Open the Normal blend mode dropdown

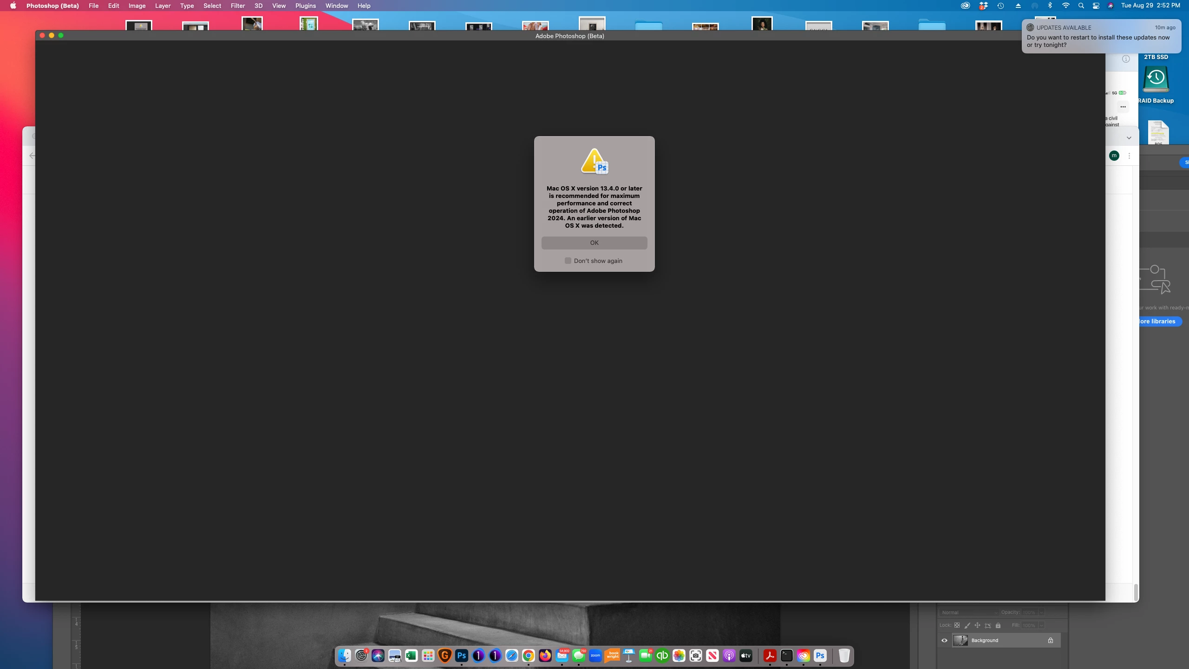pos(969,612)
